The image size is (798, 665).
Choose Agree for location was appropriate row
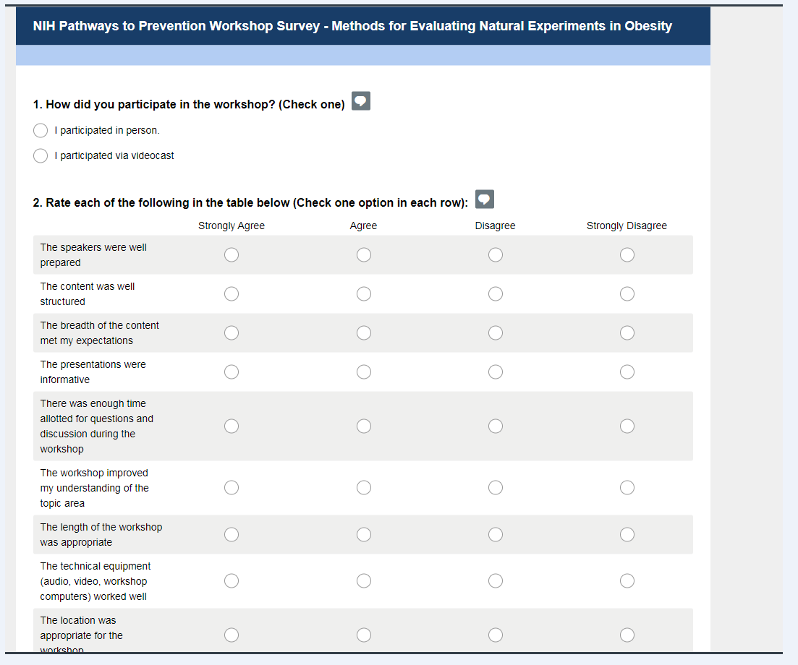364,635
